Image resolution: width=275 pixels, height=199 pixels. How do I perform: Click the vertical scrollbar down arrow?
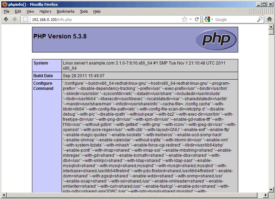pos(271,189)
